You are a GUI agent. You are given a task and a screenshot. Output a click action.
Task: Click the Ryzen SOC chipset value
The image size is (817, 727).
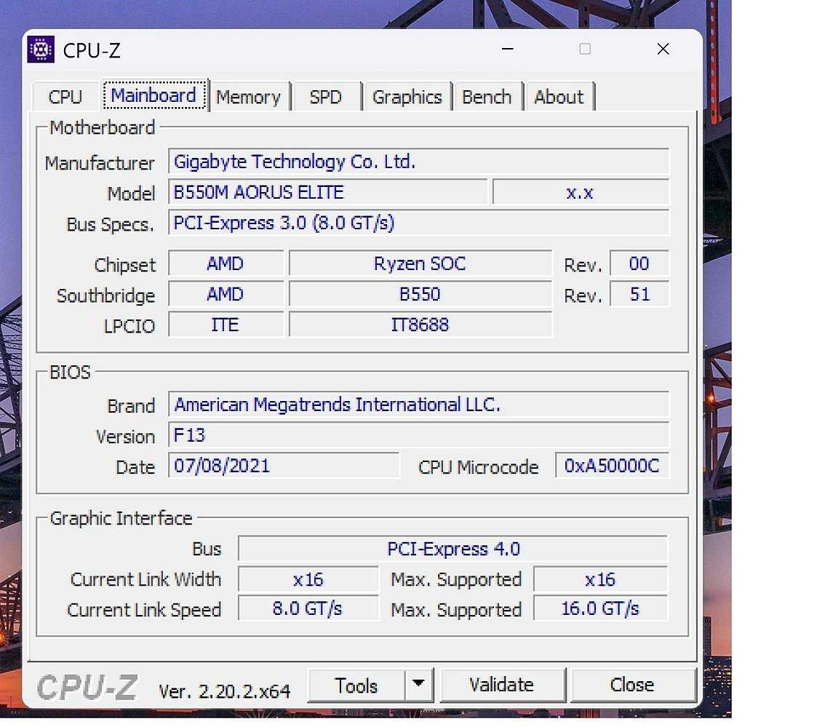(420, 263)
